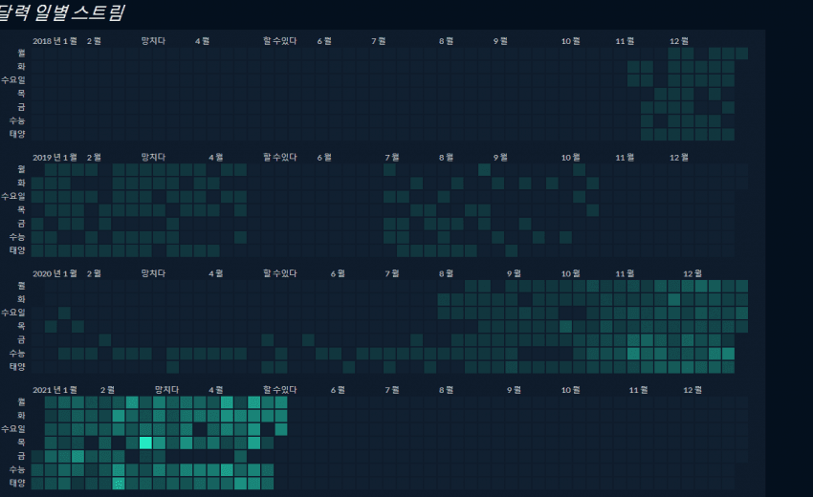Click the '10 월' label of 2020
Image resolution: width=813 pixels, height=497 pixels.
(570, 273)
